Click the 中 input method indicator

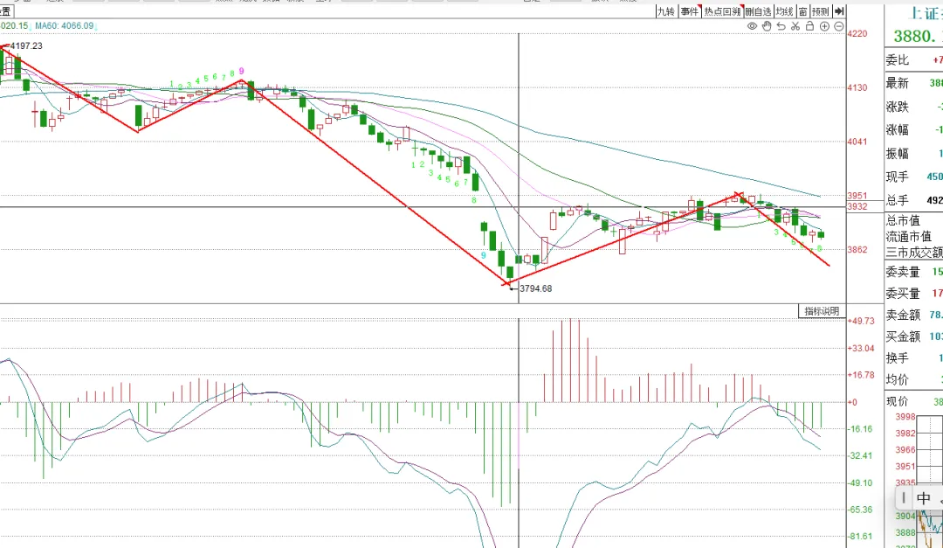click(924, 499)
